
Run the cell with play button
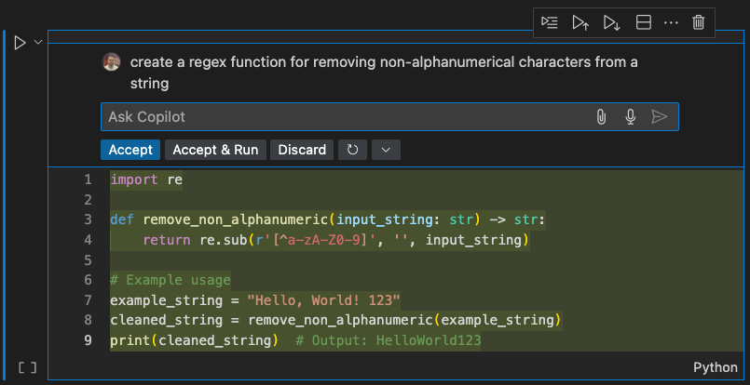click(20, 43)
